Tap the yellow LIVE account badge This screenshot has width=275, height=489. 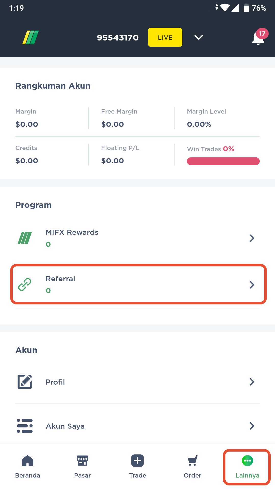tap(165, 37)
